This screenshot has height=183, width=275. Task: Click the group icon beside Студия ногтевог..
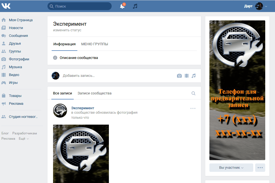click(4, 117)
